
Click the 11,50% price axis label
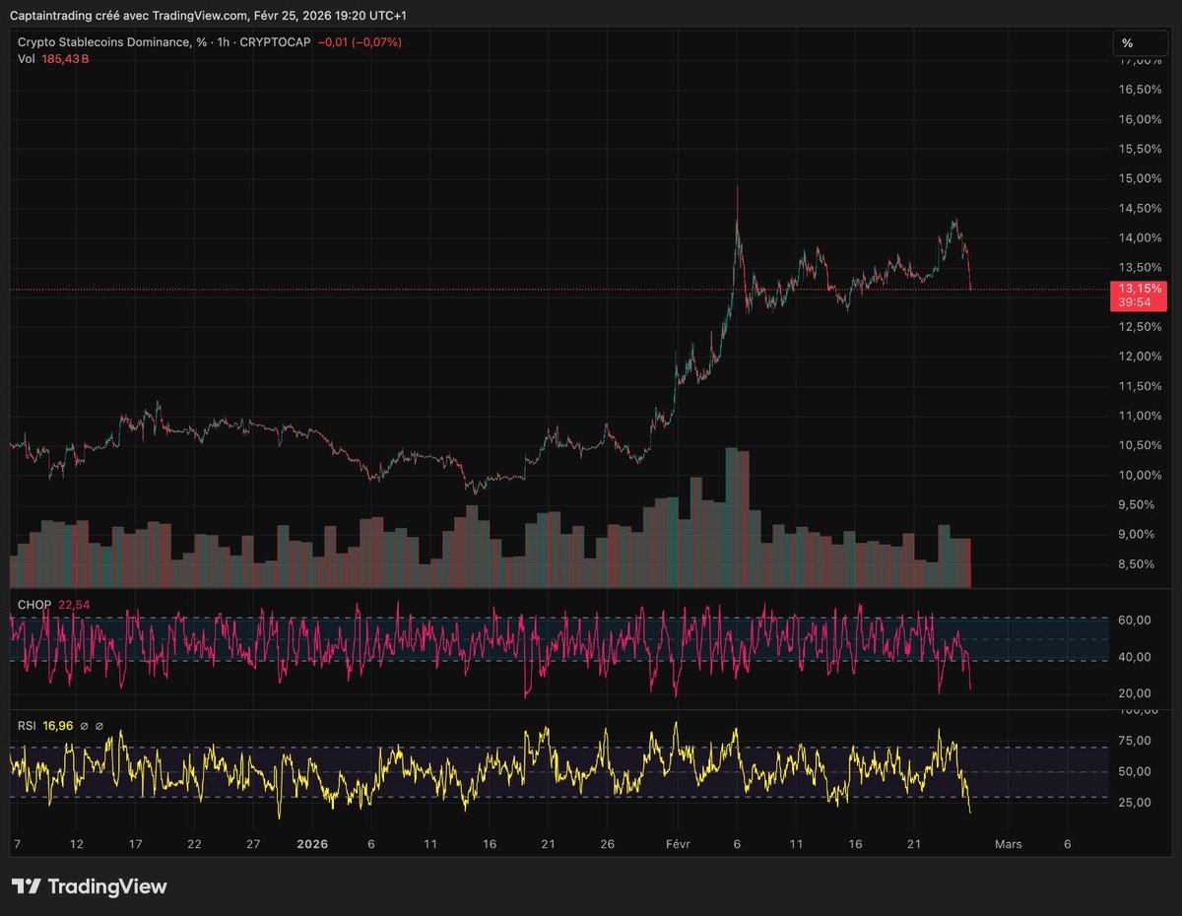(1140, 386)
